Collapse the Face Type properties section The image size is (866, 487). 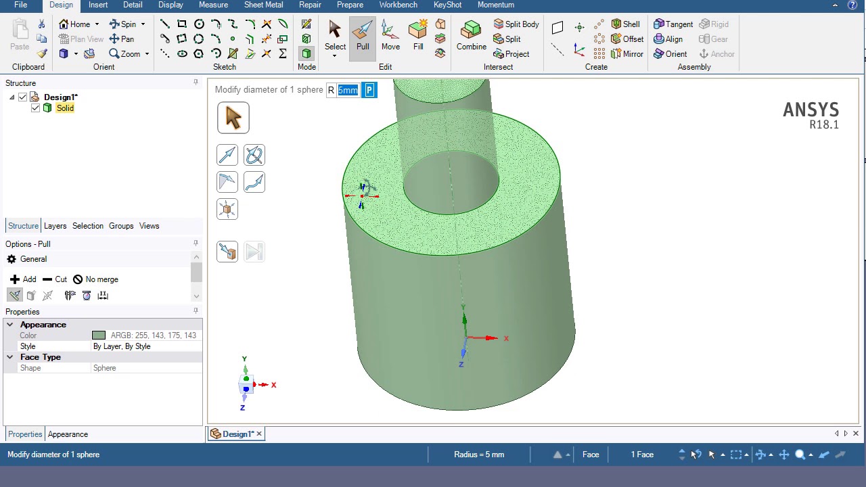[10, 357]
